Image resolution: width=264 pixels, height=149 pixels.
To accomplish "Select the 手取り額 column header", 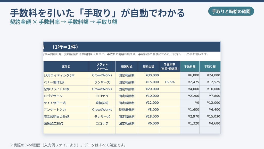I will (210, 66).
